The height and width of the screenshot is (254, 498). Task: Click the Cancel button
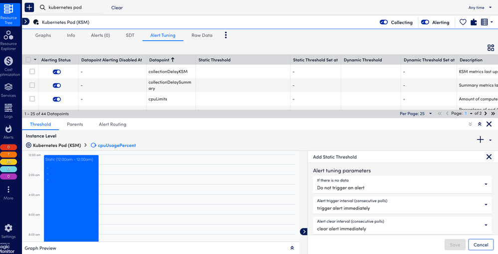point(481,245)
